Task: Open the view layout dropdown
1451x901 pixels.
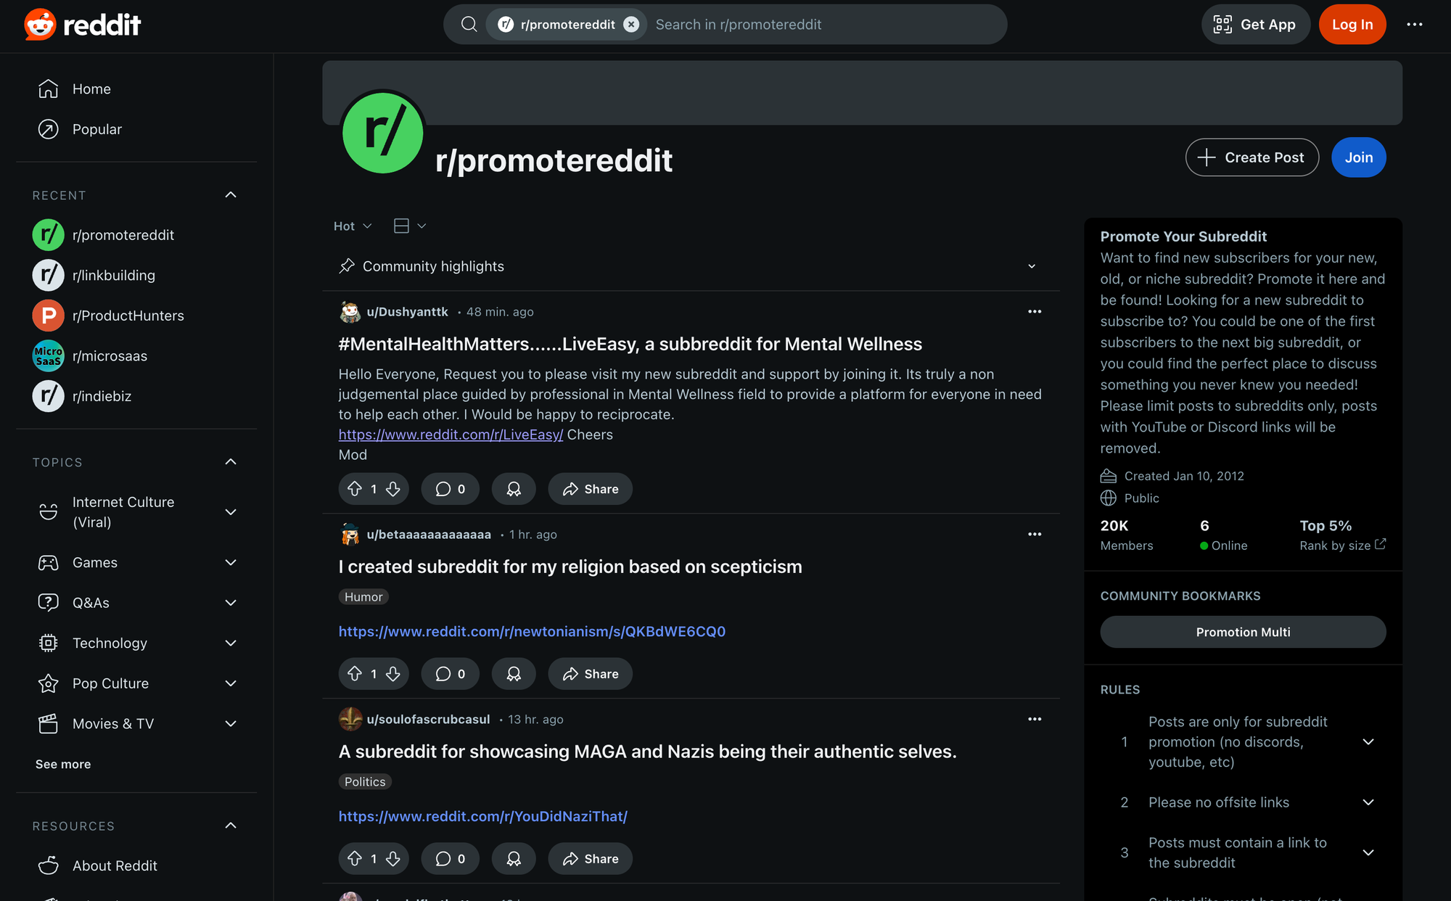Action: tap(409, 226)
